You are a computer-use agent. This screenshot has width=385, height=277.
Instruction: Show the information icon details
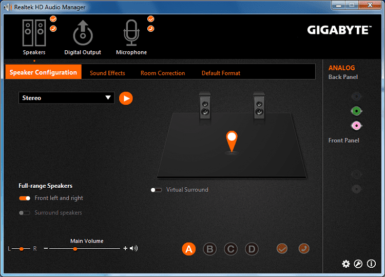click(x=371, y=264)
